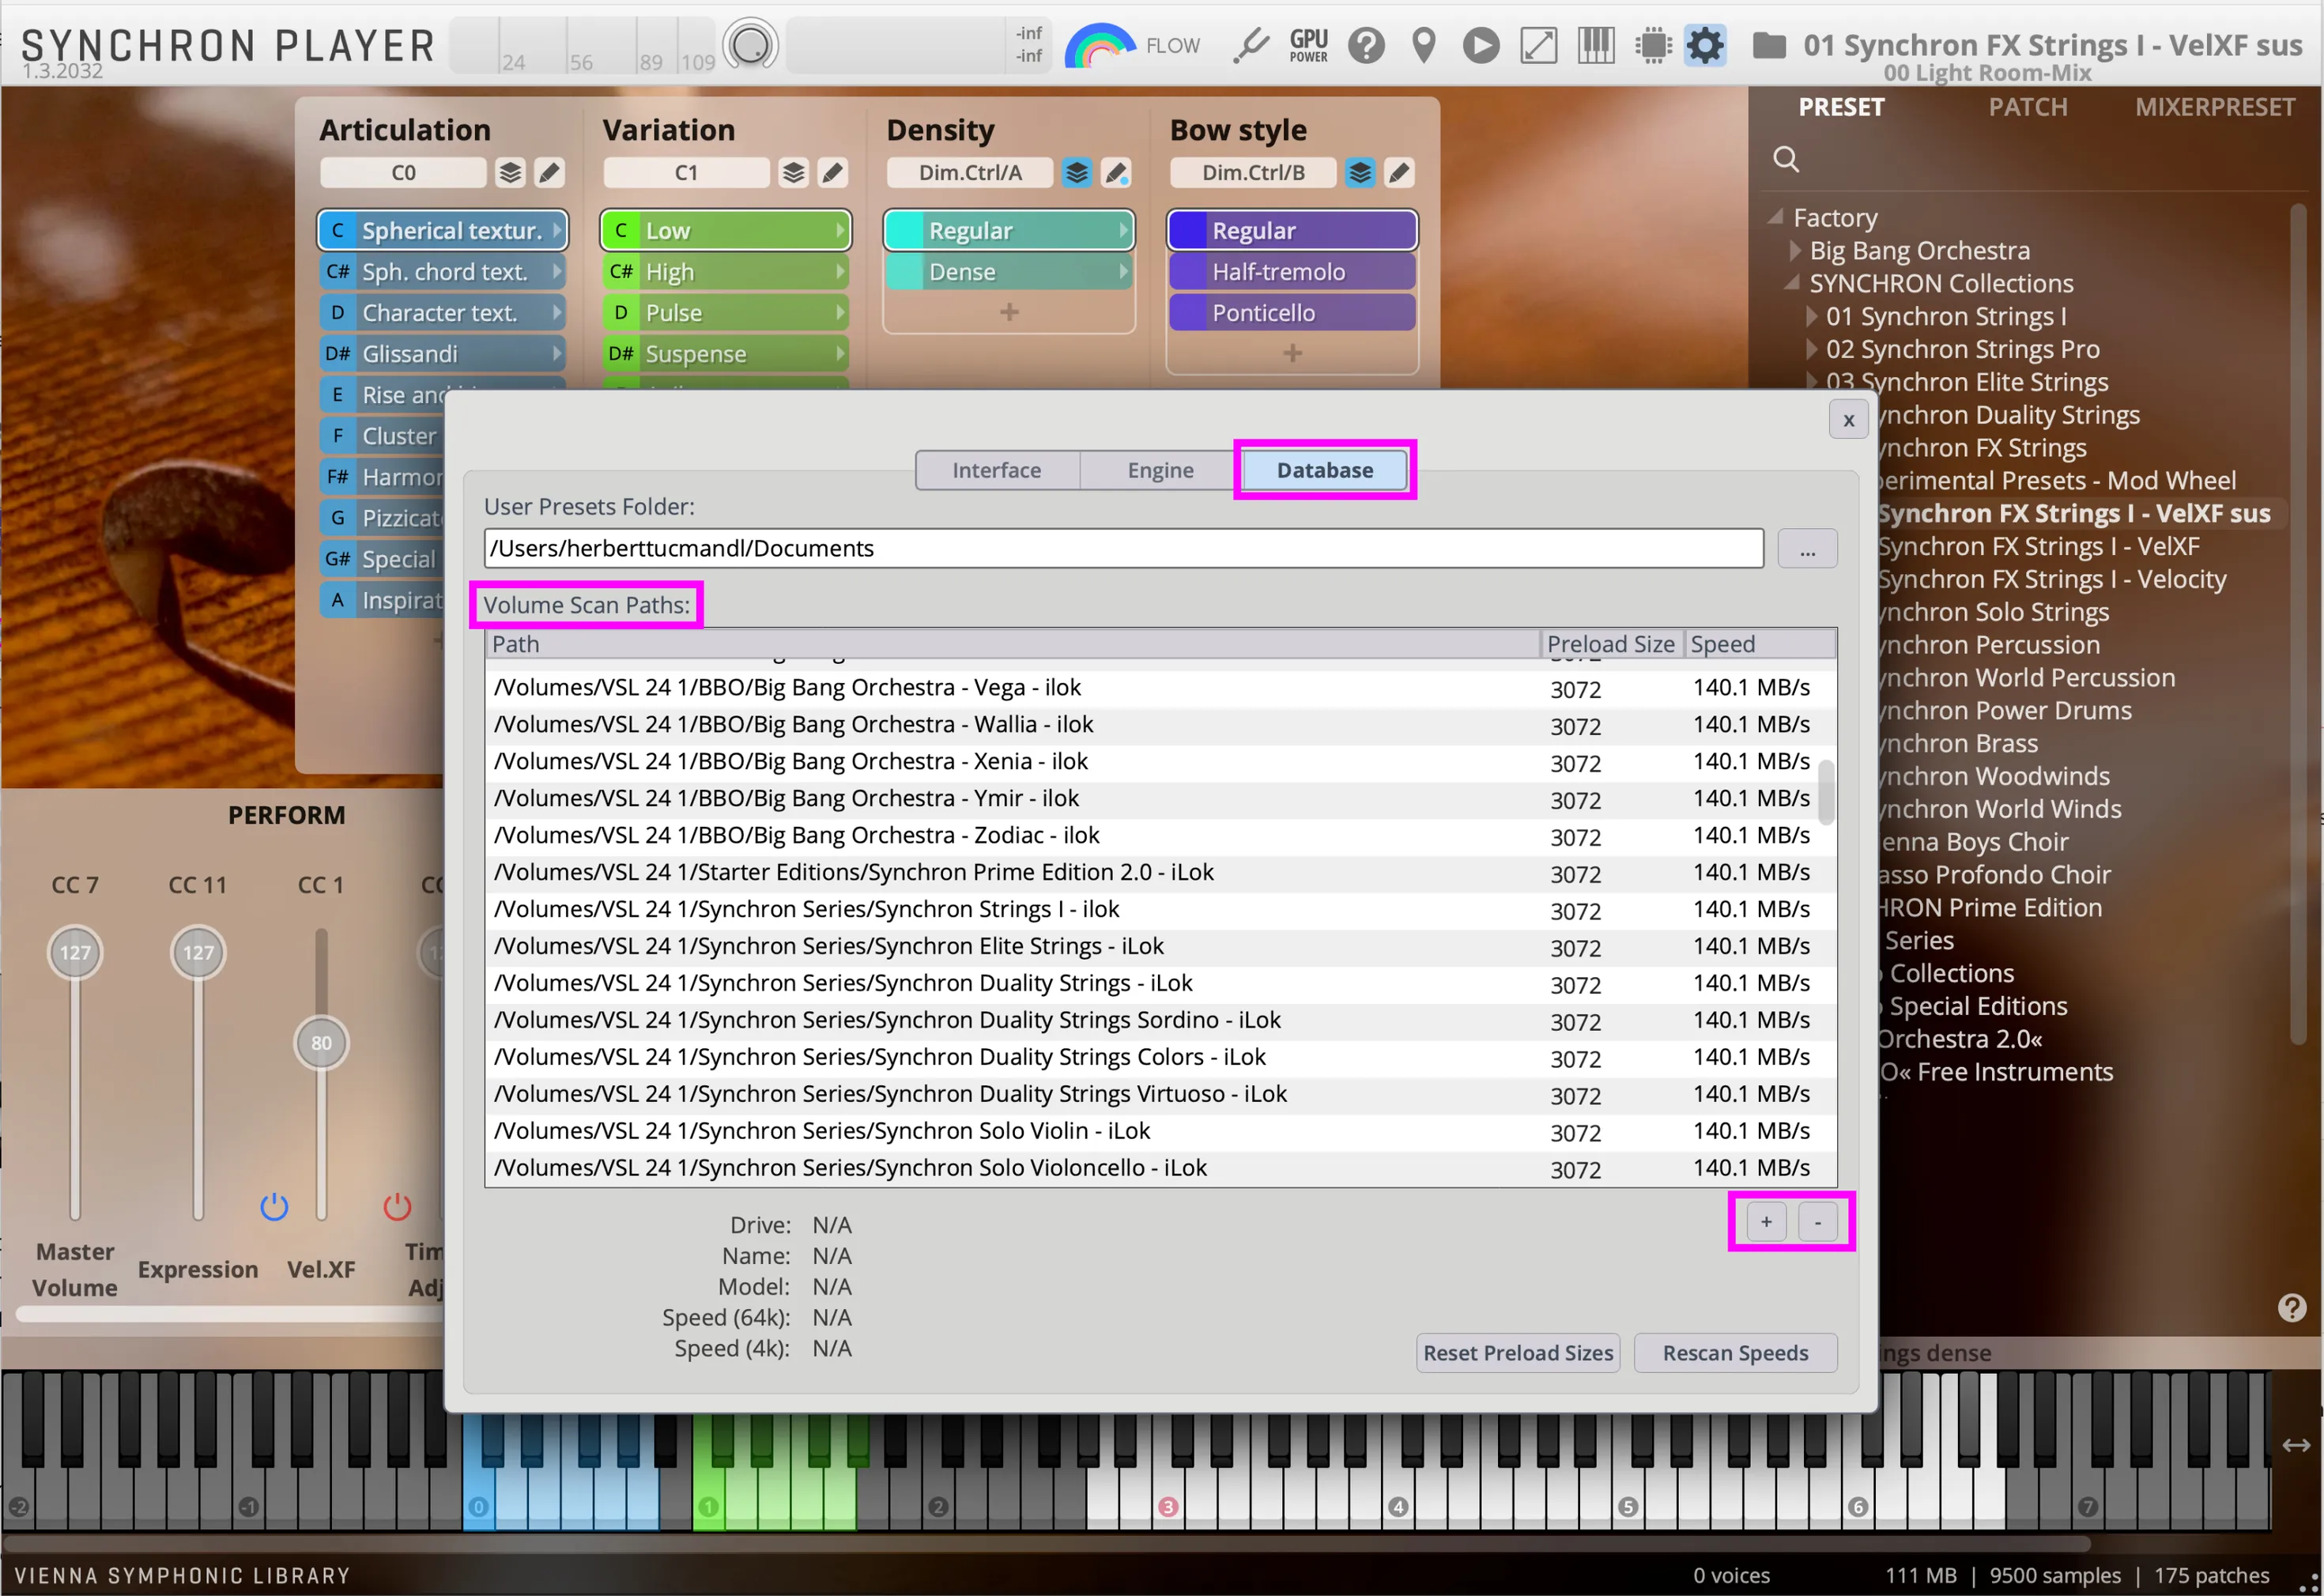Switch to the Engine settings tab

[1160, 470]
